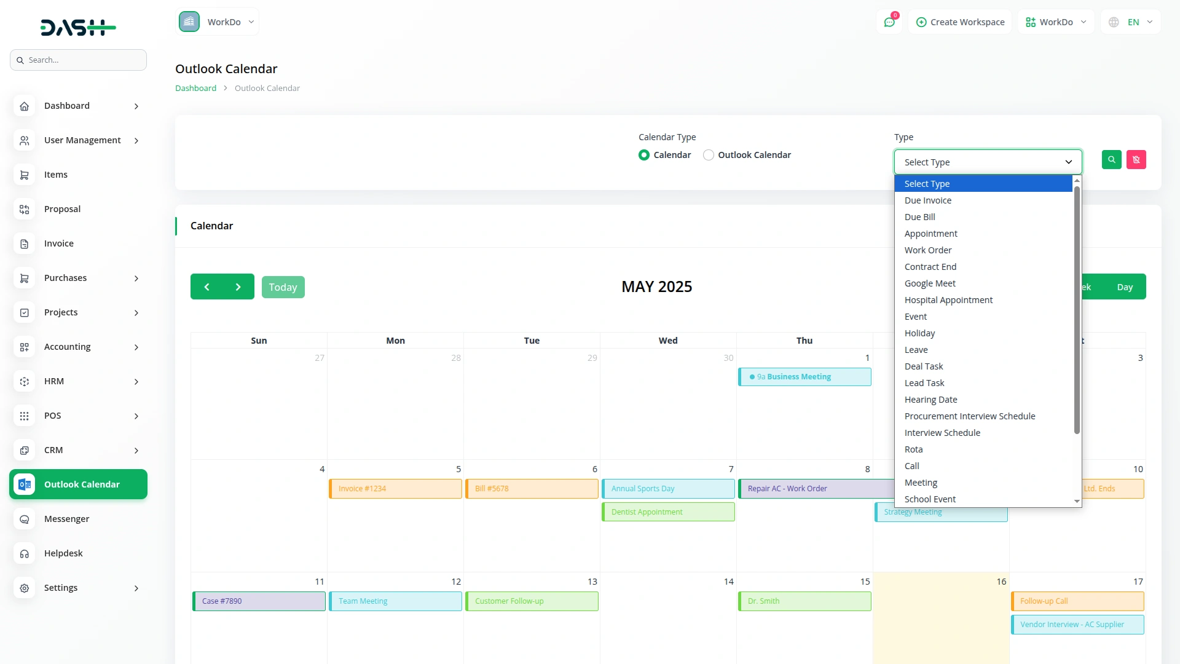Click the Dashboard breadcrumb link

point(195,88)
